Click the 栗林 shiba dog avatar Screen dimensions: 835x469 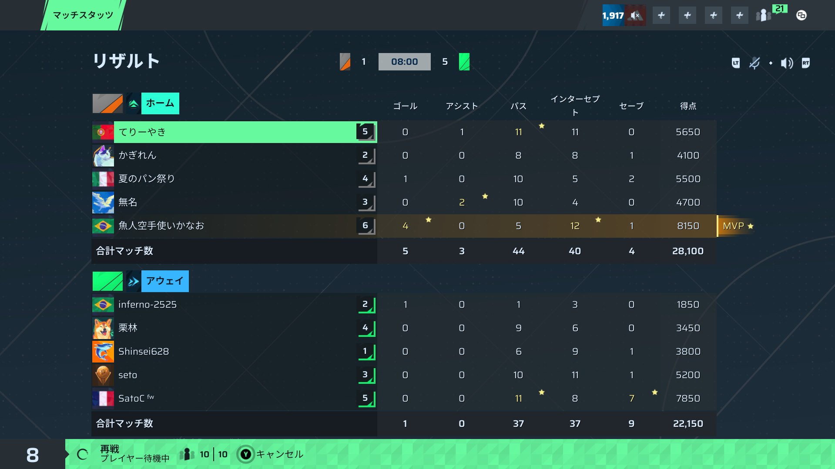click(103, 328)
